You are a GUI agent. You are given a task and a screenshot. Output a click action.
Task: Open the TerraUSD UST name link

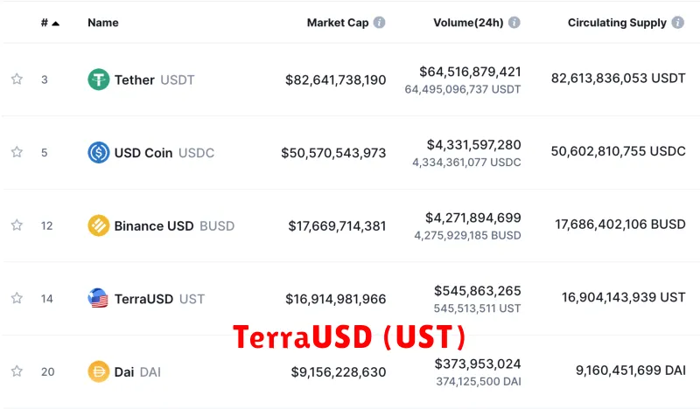tap(159, 299)
